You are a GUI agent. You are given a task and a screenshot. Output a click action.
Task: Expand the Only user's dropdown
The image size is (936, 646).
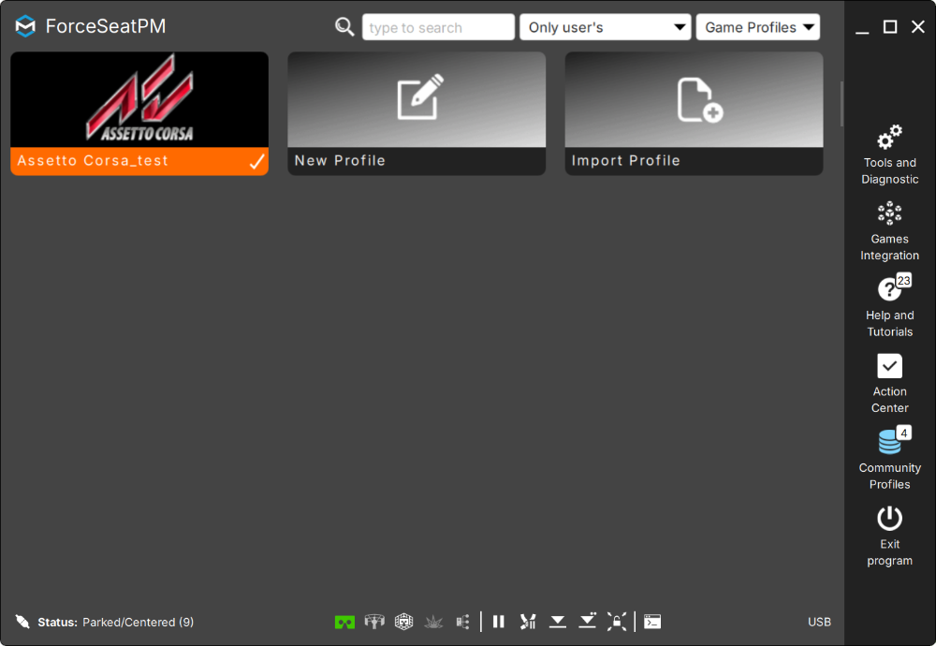pos(606,27)
